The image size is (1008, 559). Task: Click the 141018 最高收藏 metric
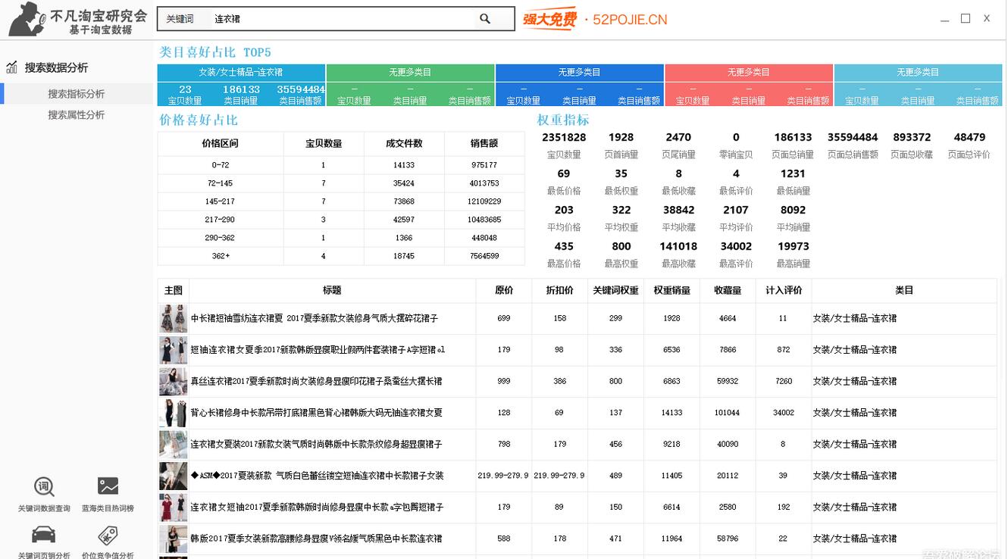(x=678, y=247)
